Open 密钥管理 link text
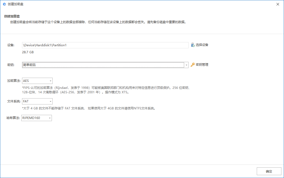Image resolution: width=284 pixels, height=178 pixels. click(x=202, y=65)
